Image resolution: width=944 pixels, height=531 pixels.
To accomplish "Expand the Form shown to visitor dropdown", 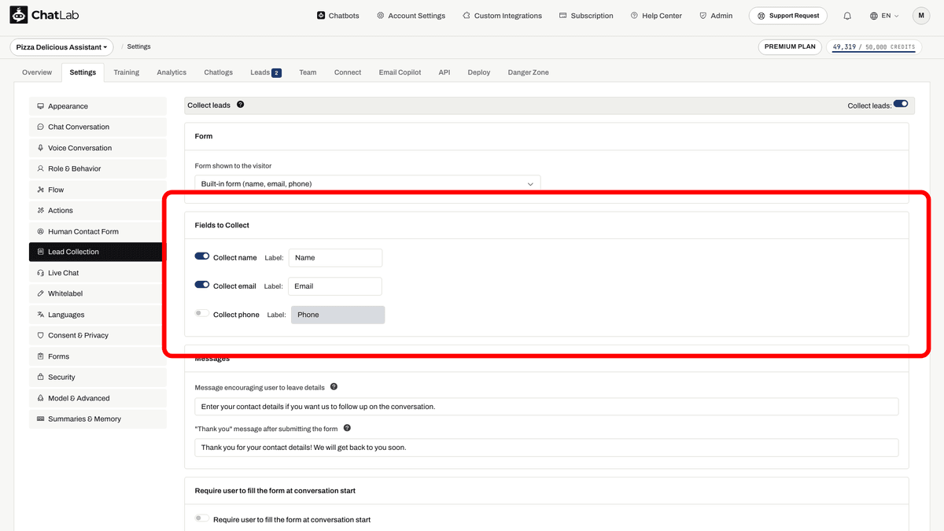I will (x=367, y=184).
